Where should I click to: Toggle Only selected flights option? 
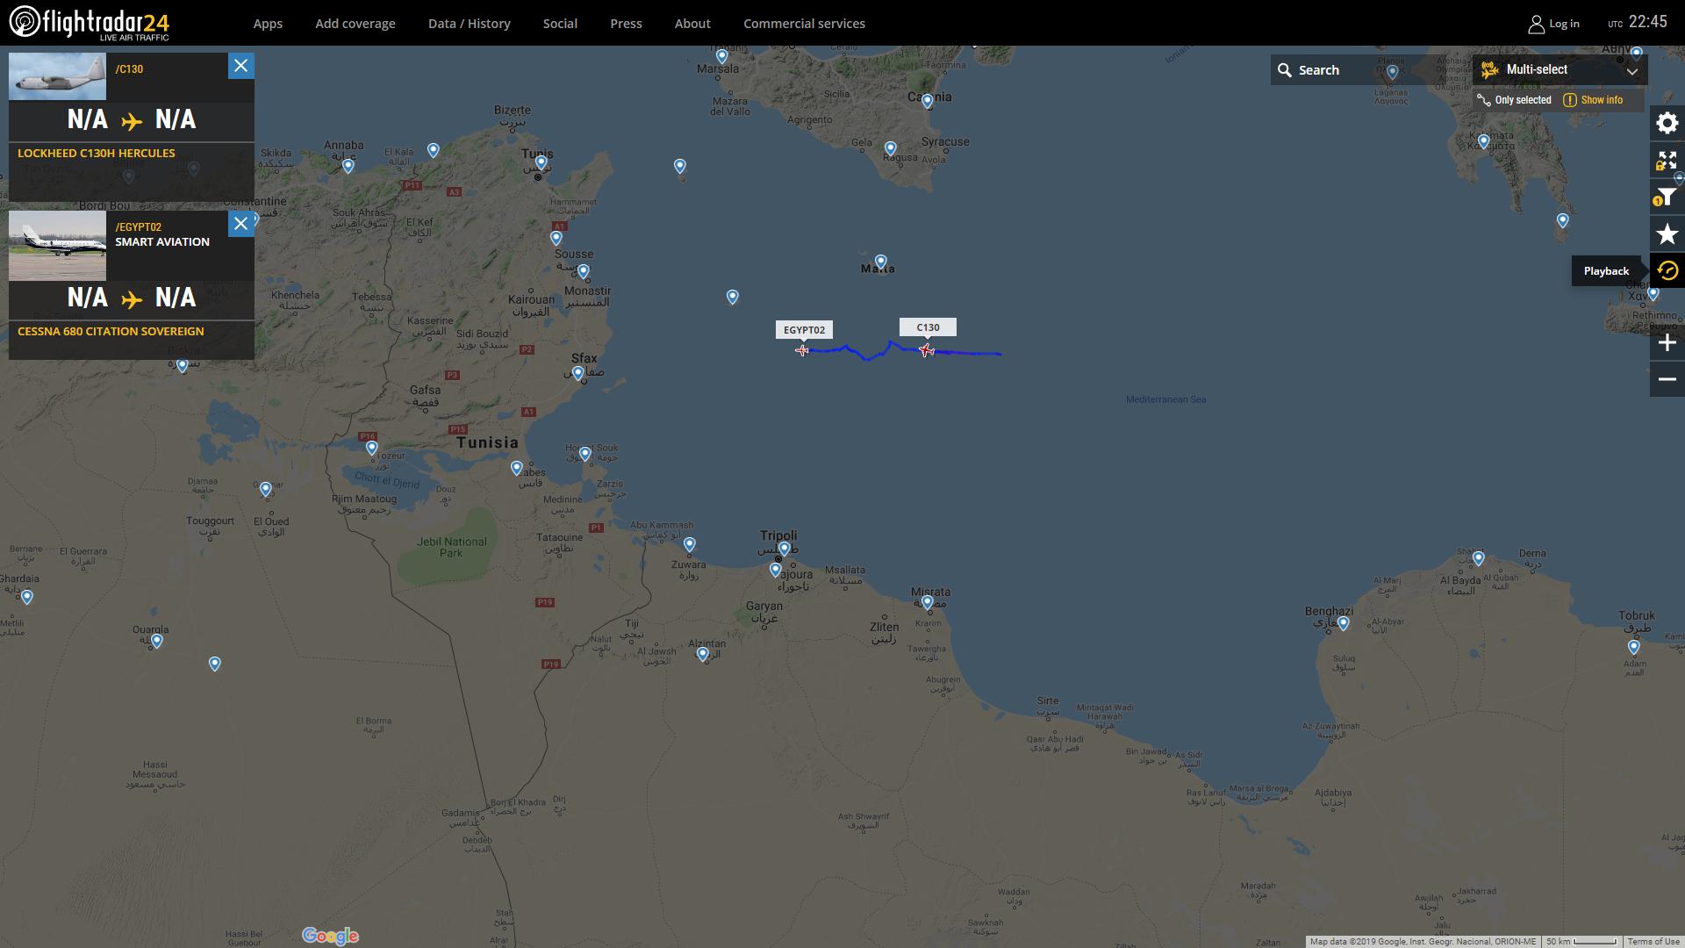[1515, 100]
